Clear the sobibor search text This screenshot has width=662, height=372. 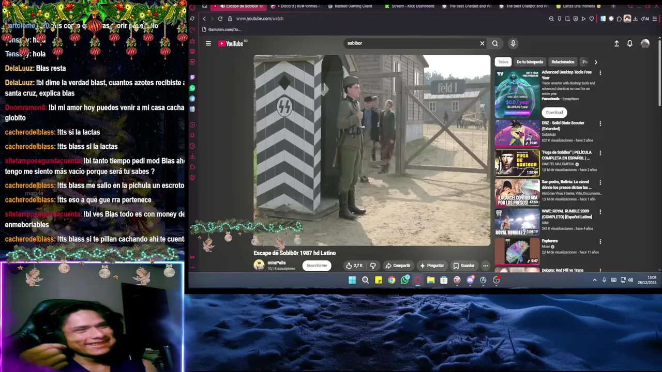pyautogui.click(x=482, y=43)
